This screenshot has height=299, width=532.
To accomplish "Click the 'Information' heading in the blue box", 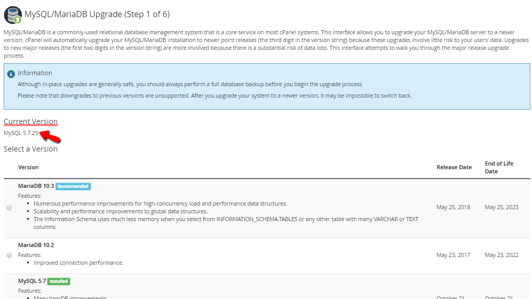I will pos(35,73).
